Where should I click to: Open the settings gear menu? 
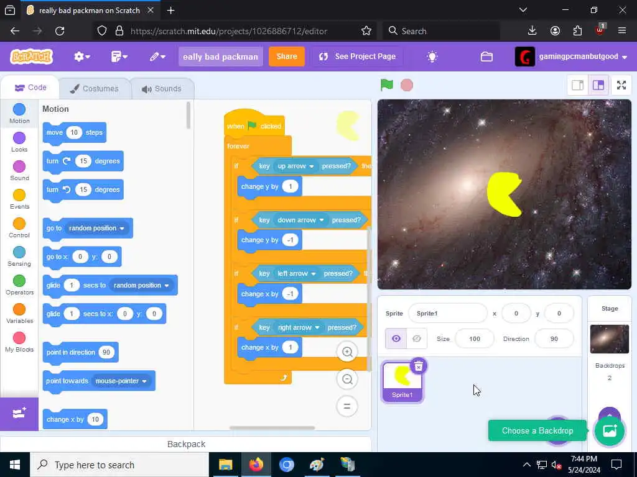(x=81, y=57)
